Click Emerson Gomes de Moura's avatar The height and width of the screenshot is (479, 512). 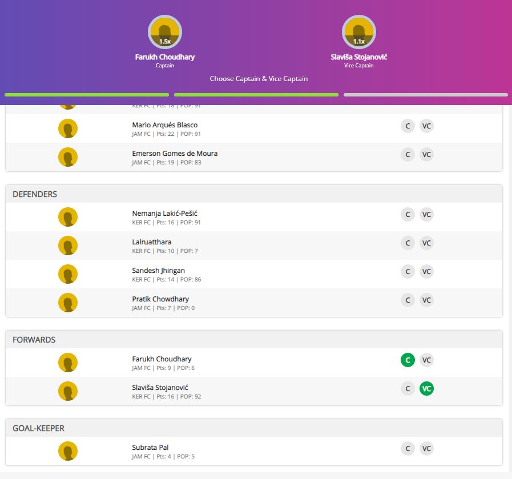click(68, 157)
